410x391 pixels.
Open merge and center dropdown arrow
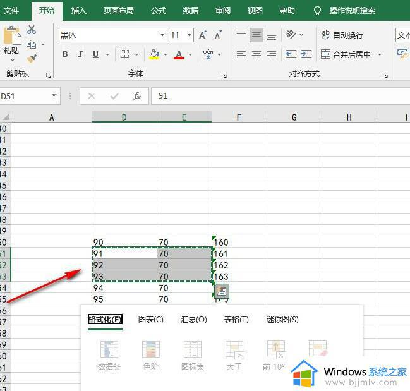pyautogui.click(x=380, y=54)
